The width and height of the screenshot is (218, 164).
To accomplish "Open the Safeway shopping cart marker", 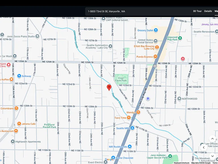I will pyautogui.click(x=19, y=76).
